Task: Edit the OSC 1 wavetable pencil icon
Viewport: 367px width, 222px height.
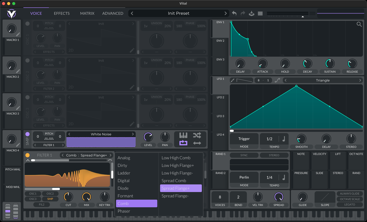Action: [x=132, y=50]
